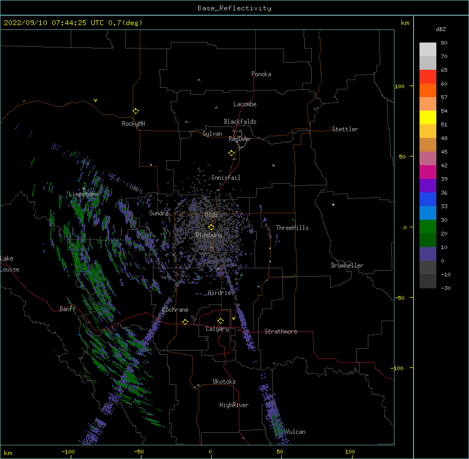Click the white asterisk above Limestone label

[84, 189]
